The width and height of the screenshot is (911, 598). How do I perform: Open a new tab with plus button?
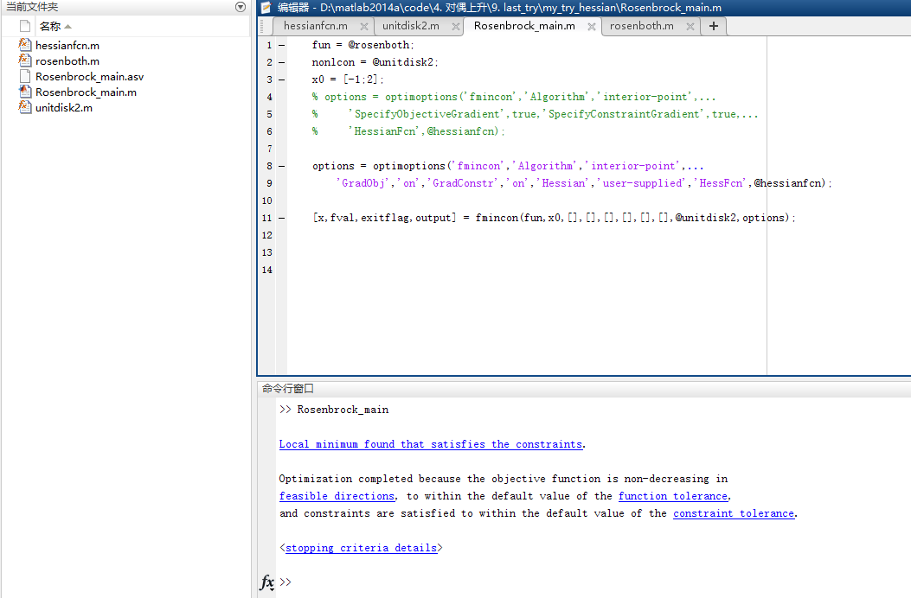713,26
